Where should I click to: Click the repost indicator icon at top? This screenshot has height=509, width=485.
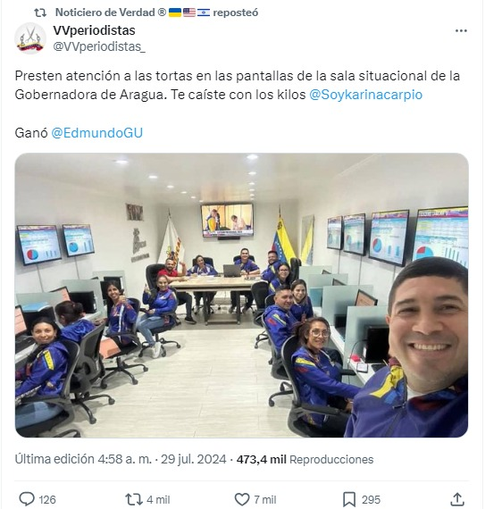(x=40, y=13)
